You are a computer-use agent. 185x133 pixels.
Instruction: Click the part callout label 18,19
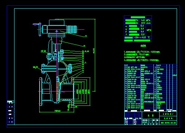(x=43, y=51)
